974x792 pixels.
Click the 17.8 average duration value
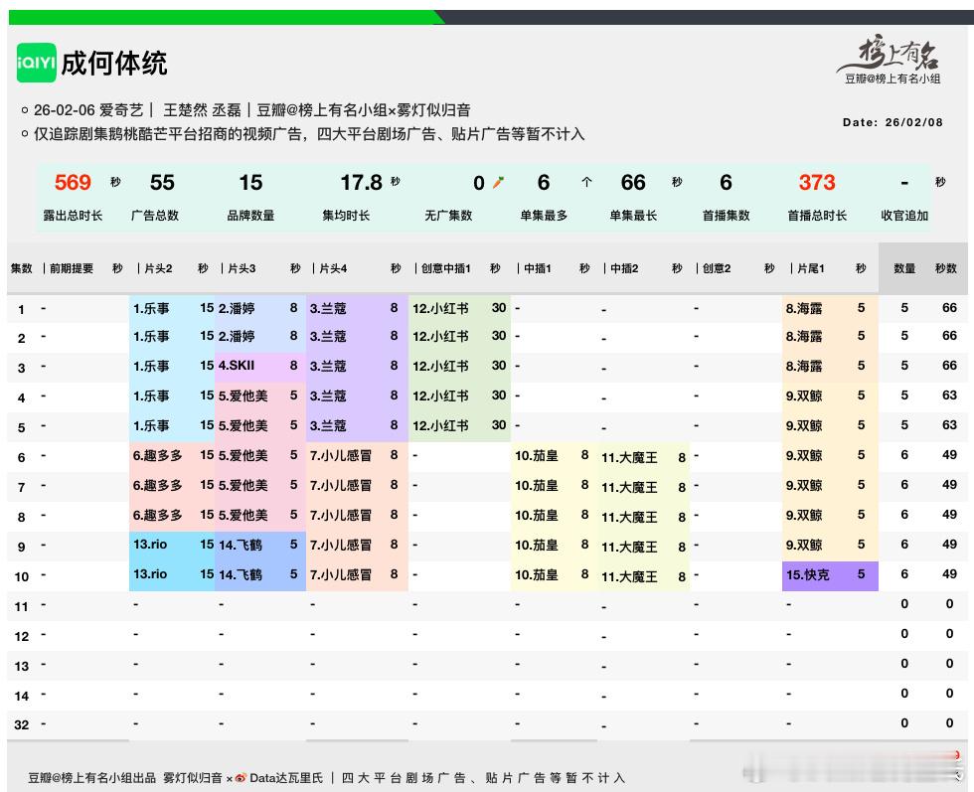[x=361, y=183]
